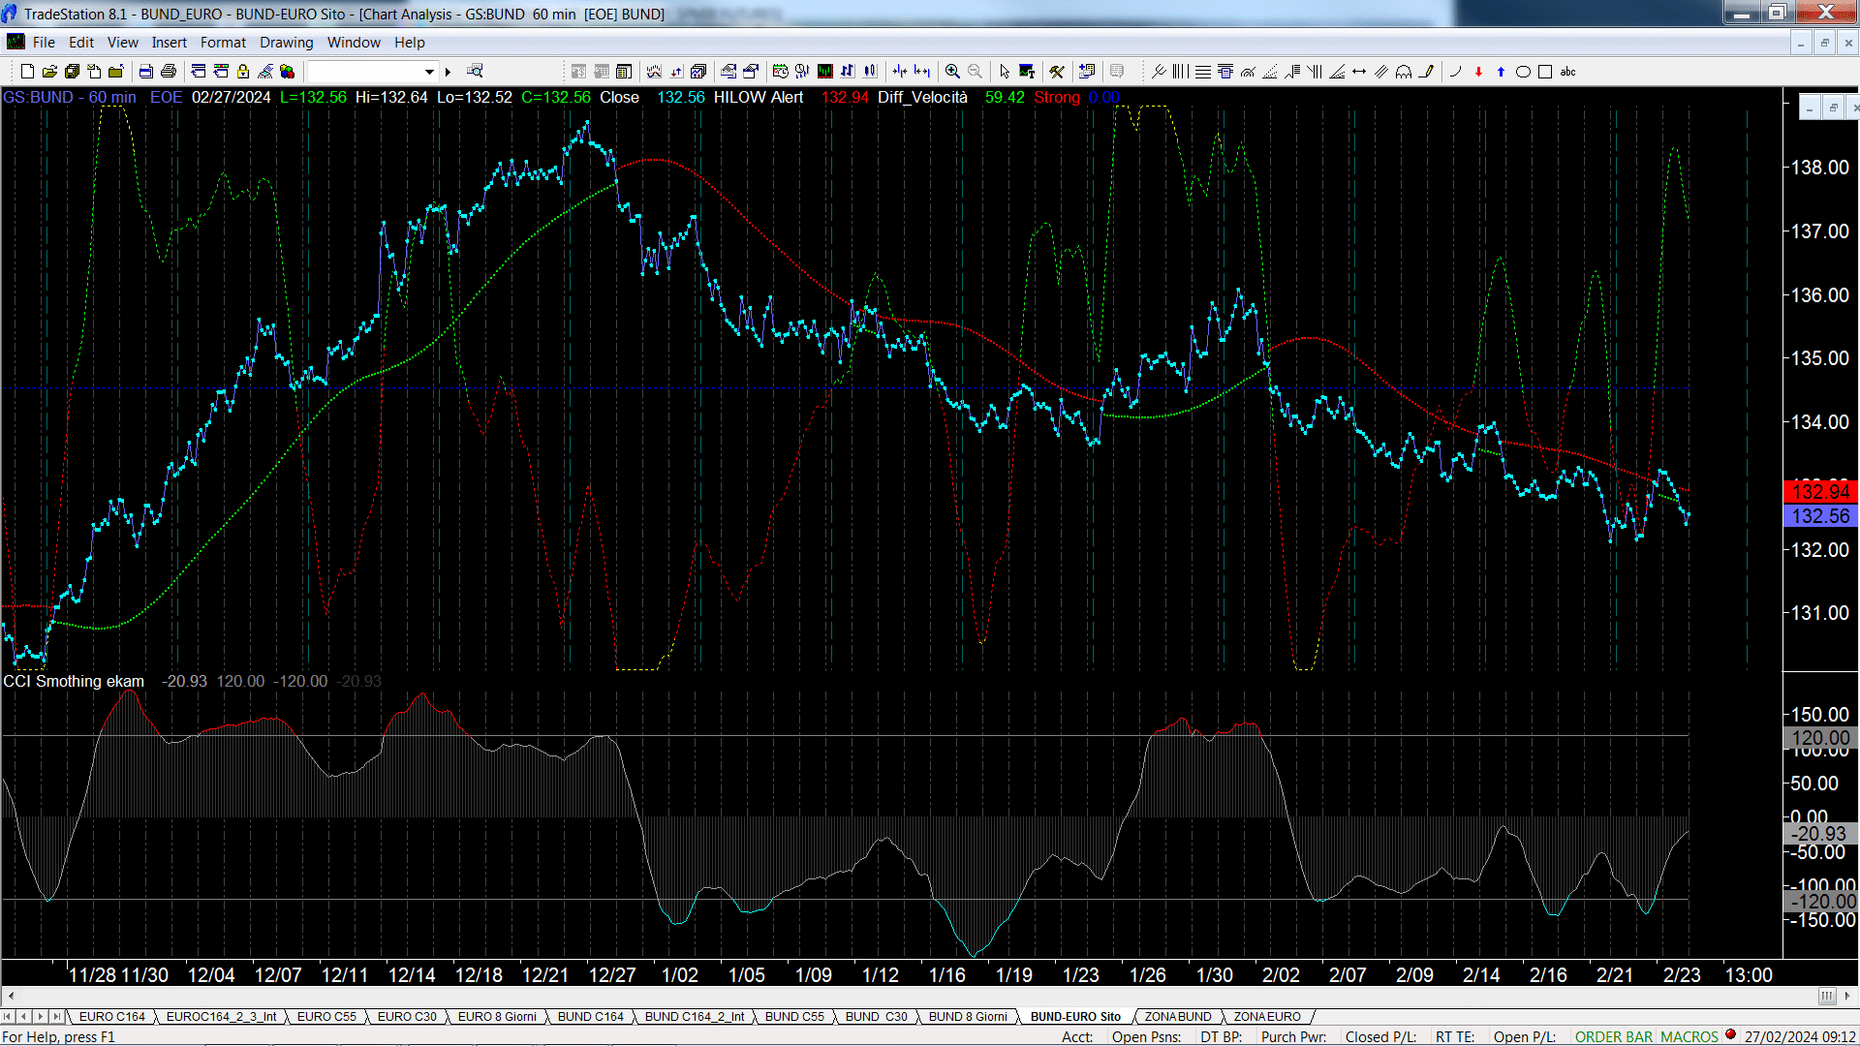Open the Insert menu
Screen dimensions: 1860x1046
point(169,43)
